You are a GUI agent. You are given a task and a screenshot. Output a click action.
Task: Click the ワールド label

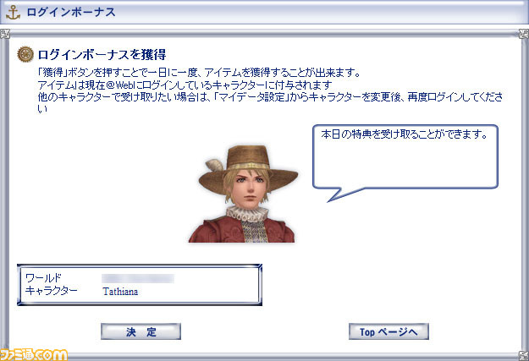point(43,278)
